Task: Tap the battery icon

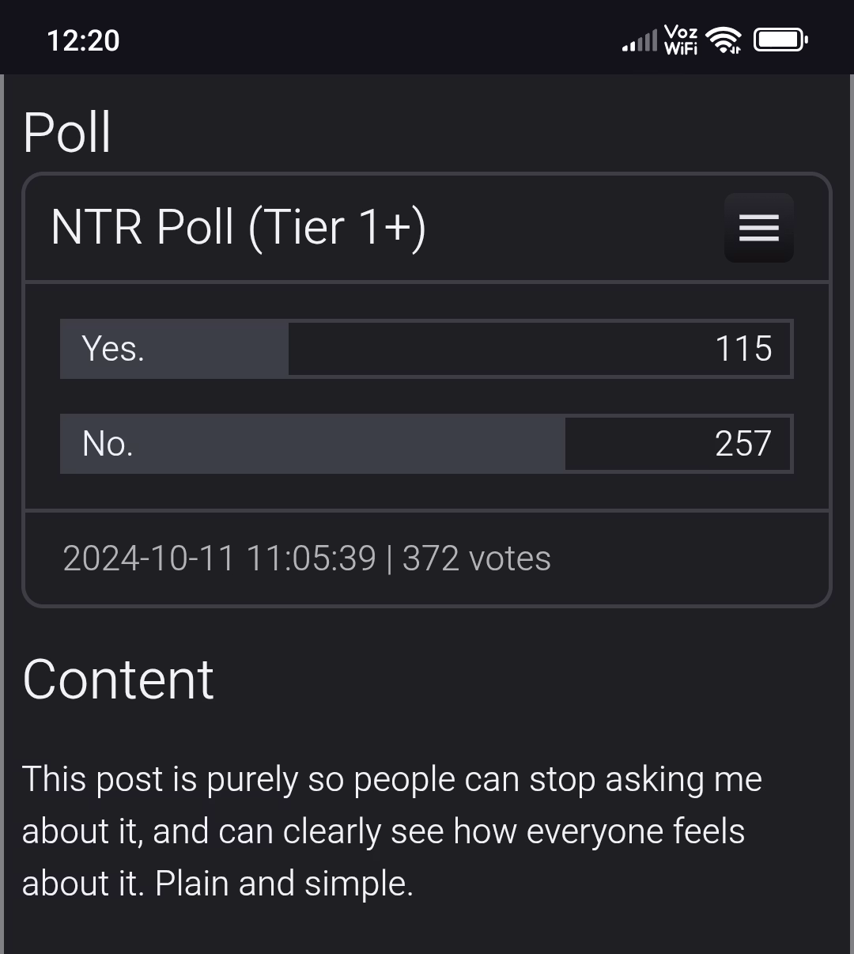Action: tap(780, 40)
